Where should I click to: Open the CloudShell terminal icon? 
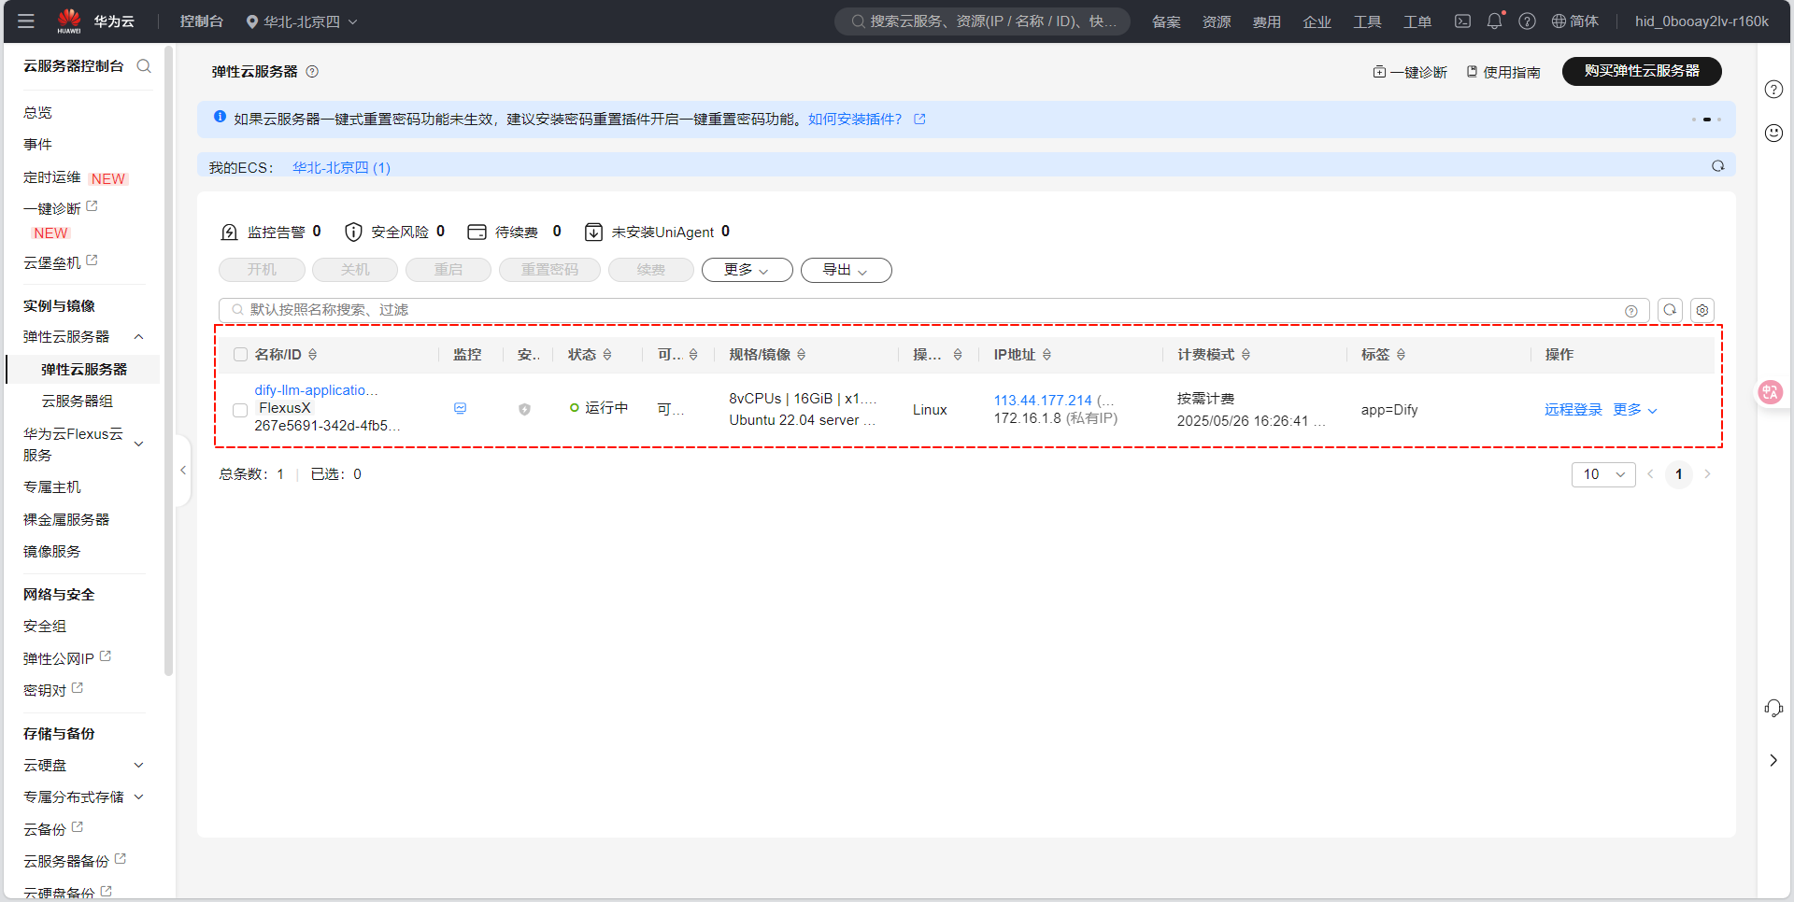click(x=1462, y=21)
